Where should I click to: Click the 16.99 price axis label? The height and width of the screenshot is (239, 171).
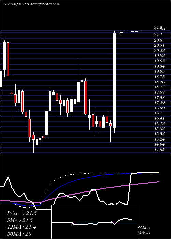pos(159,108)
